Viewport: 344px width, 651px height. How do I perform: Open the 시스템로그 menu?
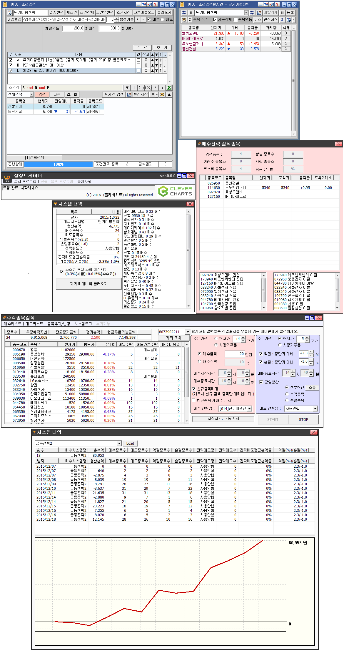pyautogui.click(x=83, y=324)
